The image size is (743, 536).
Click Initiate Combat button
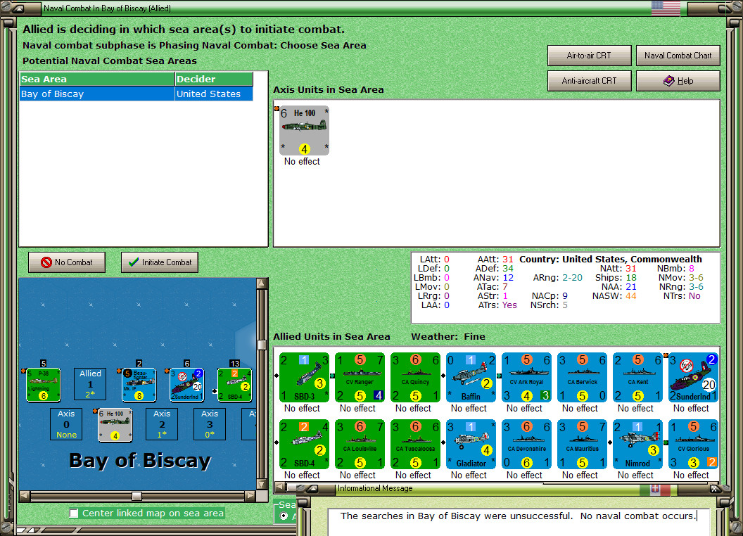pos(160,262)
